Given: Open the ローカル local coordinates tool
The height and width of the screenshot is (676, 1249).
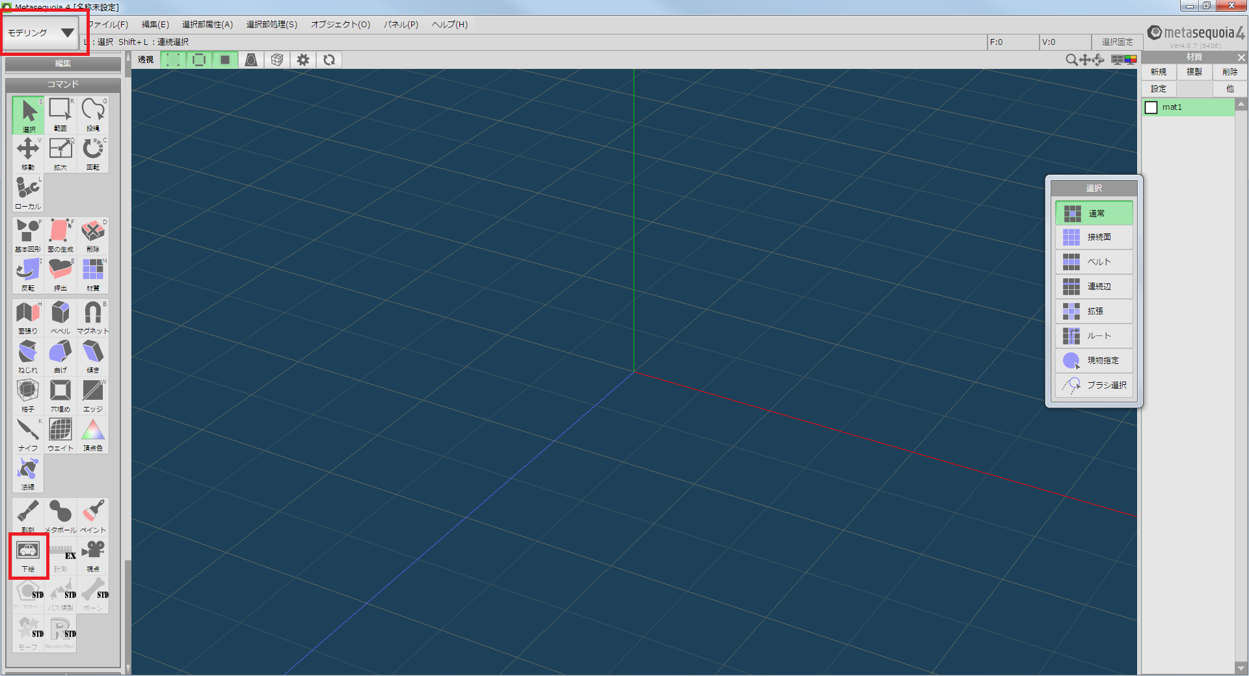Looking at the screenshot, I should pos(28,193).
